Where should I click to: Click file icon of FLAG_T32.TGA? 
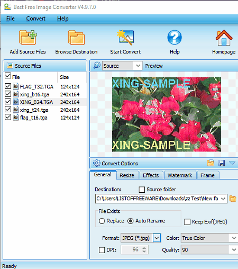[16, 86]
